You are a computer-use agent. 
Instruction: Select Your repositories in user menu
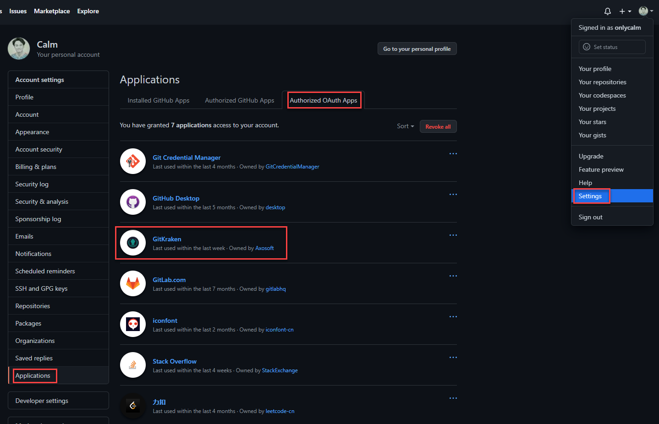pyautogui.click(x=612, y=82)
